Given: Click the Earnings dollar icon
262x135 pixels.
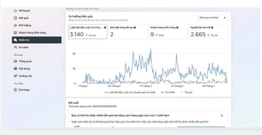Looking at the screenshot, I should (15, 90).
